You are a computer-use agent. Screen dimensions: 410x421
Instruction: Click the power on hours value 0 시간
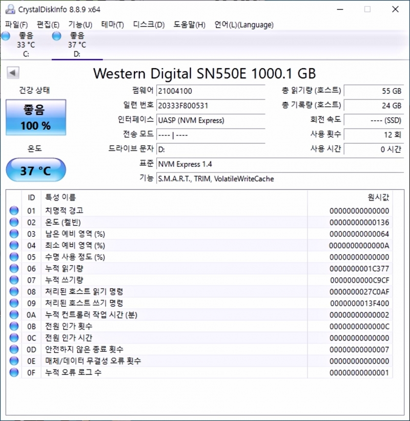point(374,149)
